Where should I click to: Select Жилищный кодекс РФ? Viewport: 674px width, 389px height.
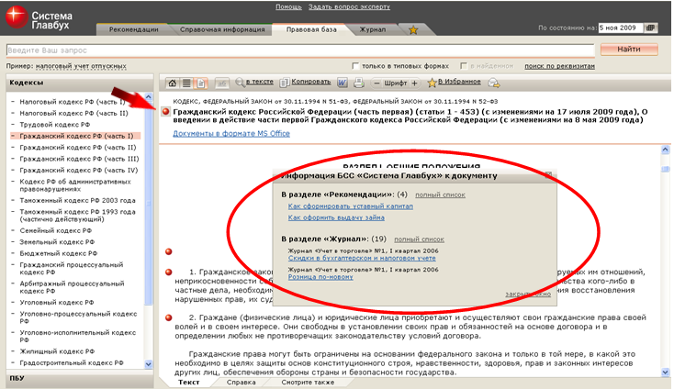coord(57,351)
